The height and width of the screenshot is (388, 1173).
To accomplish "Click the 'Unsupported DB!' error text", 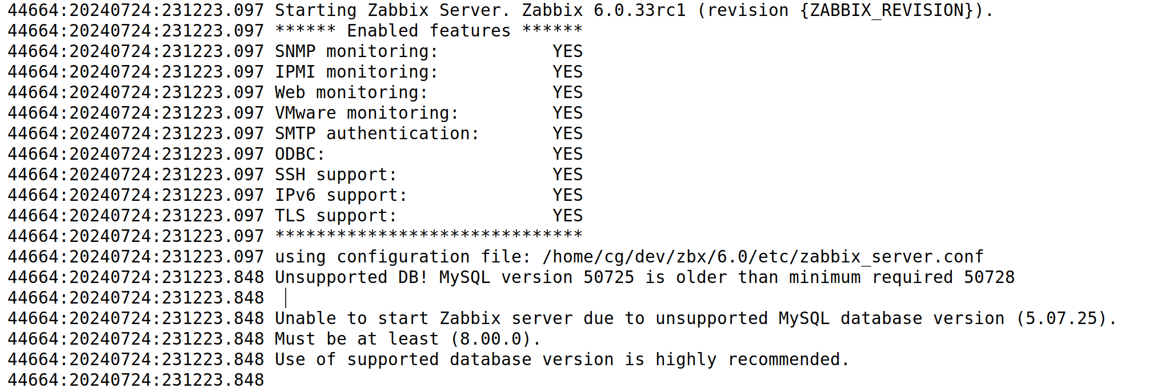I will [351, 277].
